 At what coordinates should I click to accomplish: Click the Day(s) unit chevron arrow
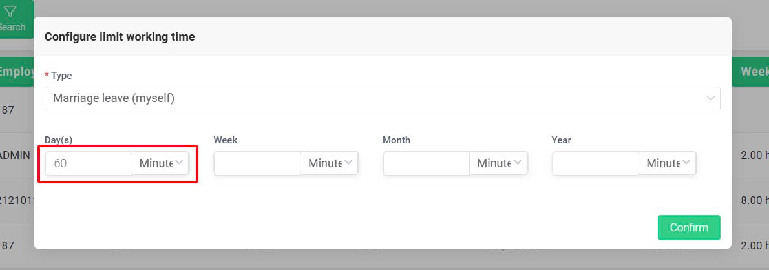(x=179, y=163)
